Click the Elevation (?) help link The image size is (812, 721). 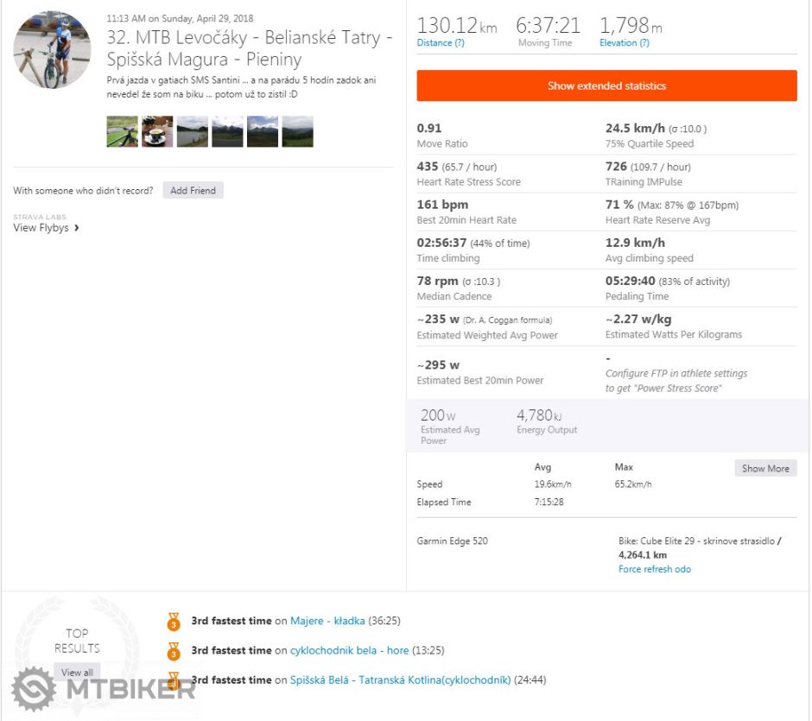point(624,43)
